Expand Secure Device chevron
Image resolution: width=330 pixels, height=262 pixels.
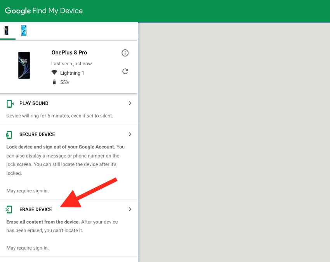[130, 134]
